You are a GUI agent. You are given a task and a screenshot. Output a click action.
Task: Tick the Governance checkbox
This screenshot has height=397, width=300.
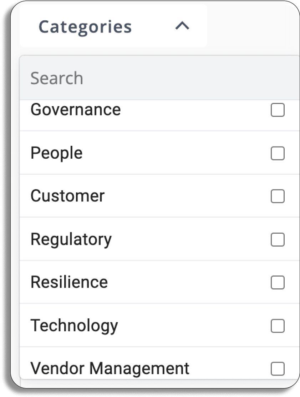tap(278, 110)
